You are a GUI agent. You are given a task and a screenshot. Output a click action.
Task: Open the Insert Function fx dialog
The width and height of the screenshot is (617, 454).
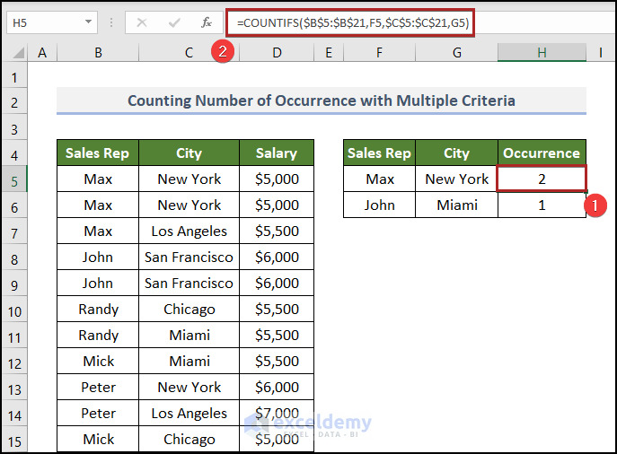pos(206,22)
